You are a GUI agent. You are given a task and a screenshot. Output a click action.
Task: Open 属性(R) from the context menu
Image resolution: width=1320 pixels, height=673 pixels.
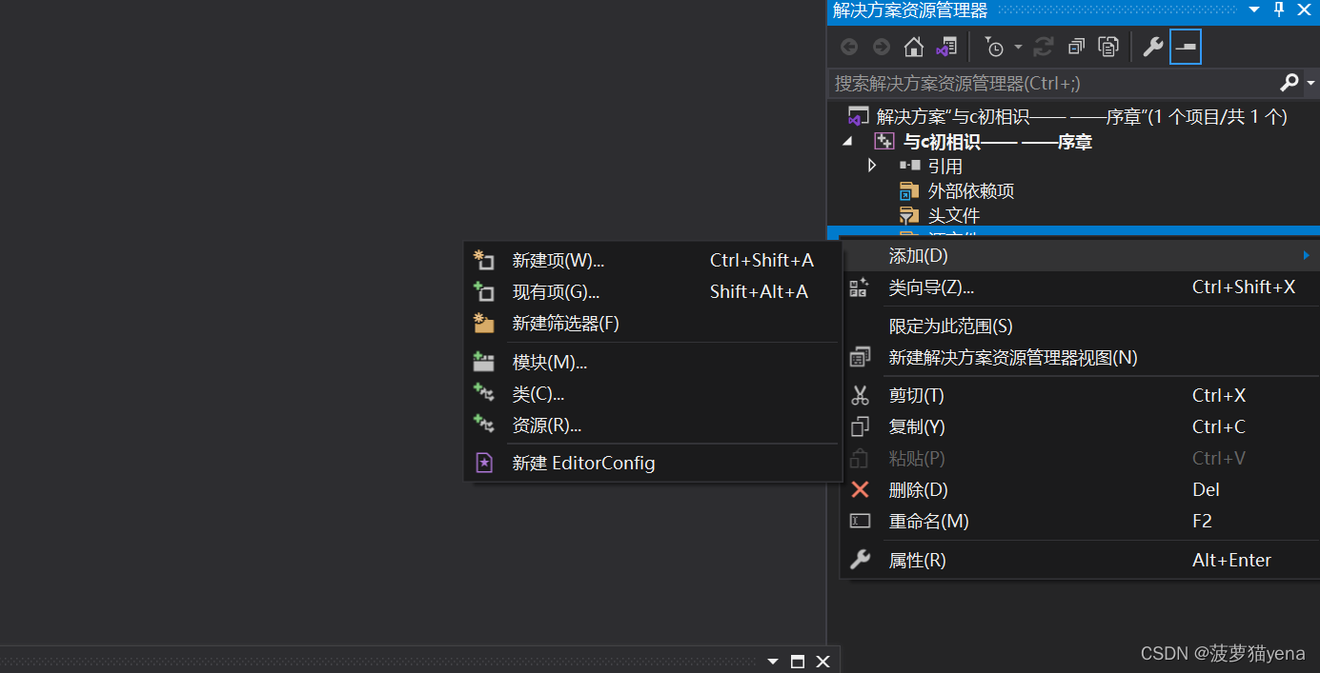[1080, 560]
